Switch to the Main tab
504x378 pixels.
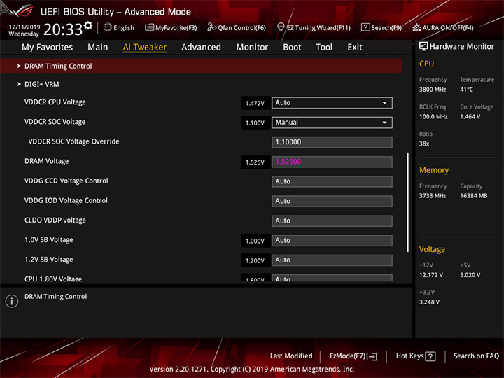(98, 48)
